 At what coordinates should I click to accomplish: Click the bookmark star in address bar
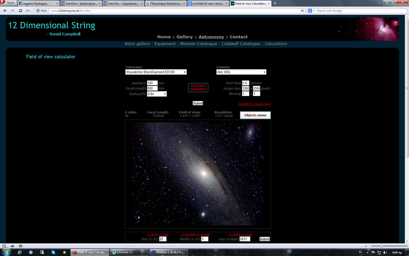click(302, 11)
